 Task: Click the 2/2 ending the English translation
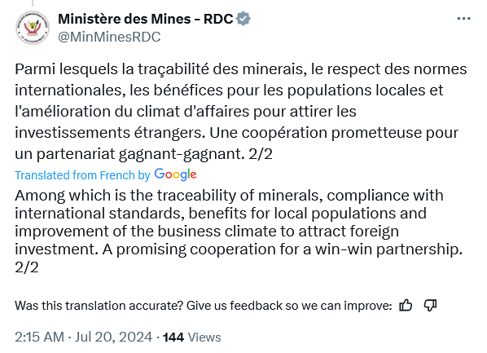click(27, 267)
